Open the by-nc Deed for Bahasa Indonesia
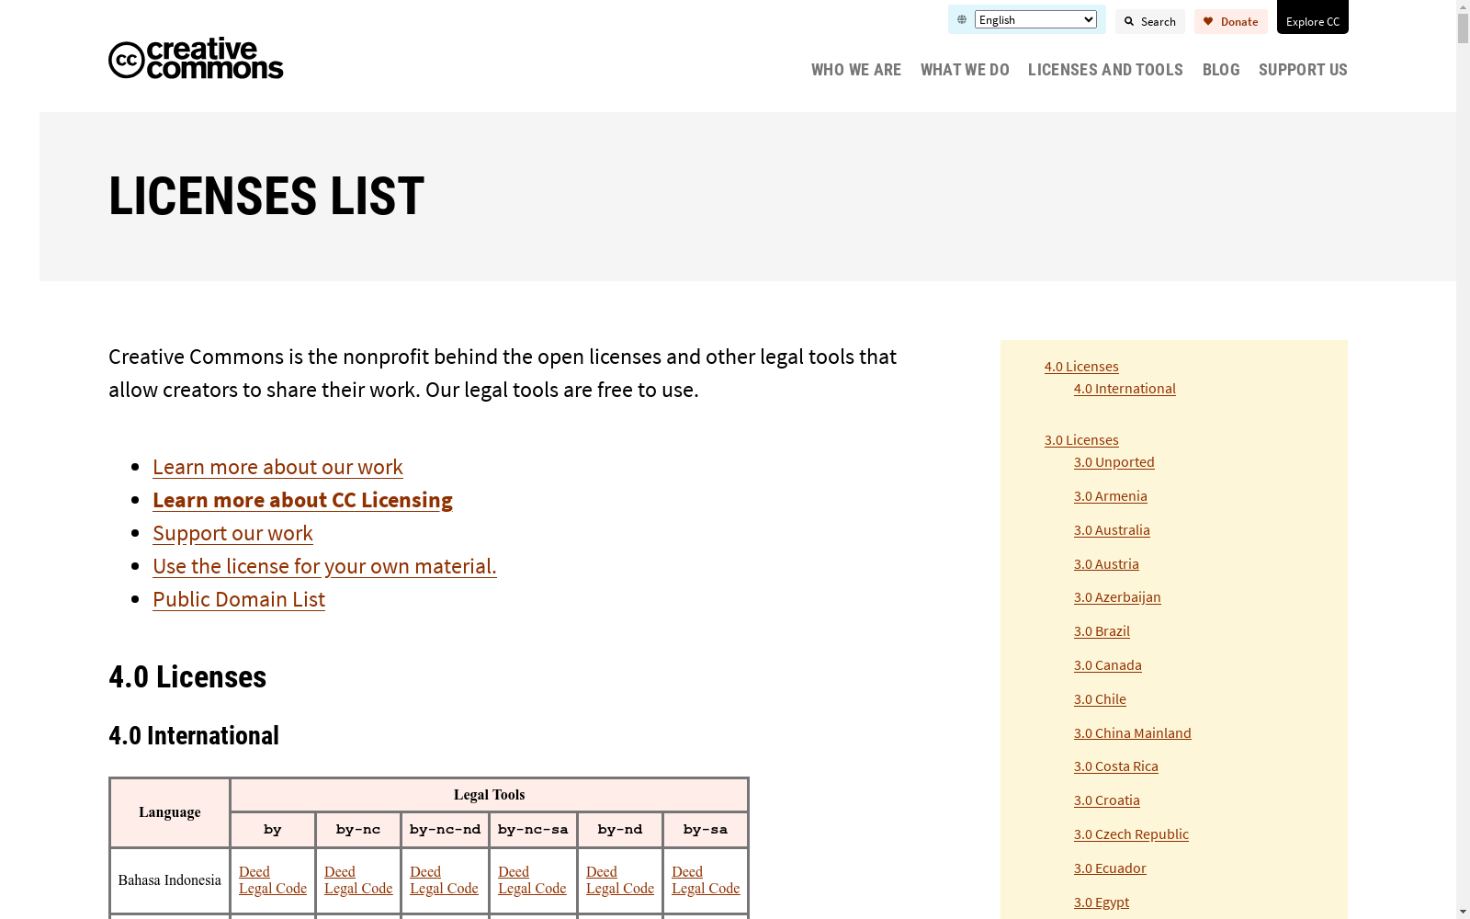The height and width of the screenshot is (919, 1470). [x=340, y=871]
